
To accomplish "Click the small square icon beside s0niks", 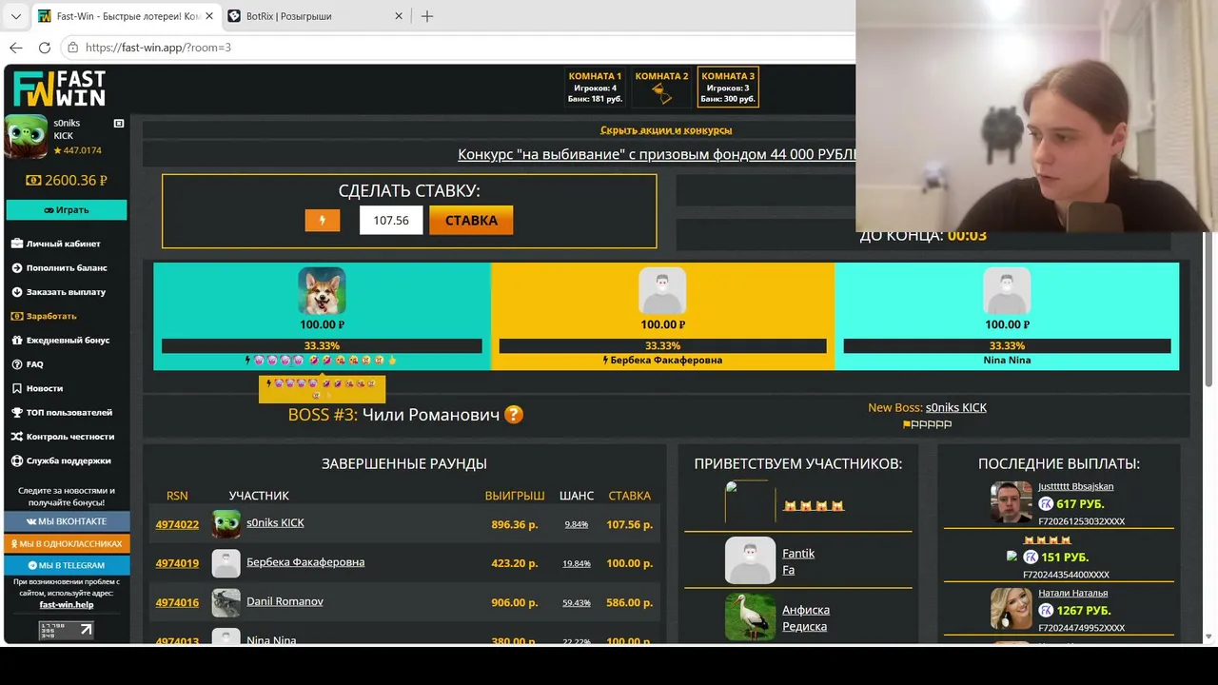I will coord(119,124).
